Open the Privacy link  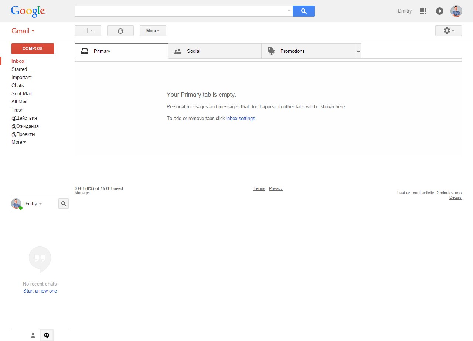click(x=276, y=188)
